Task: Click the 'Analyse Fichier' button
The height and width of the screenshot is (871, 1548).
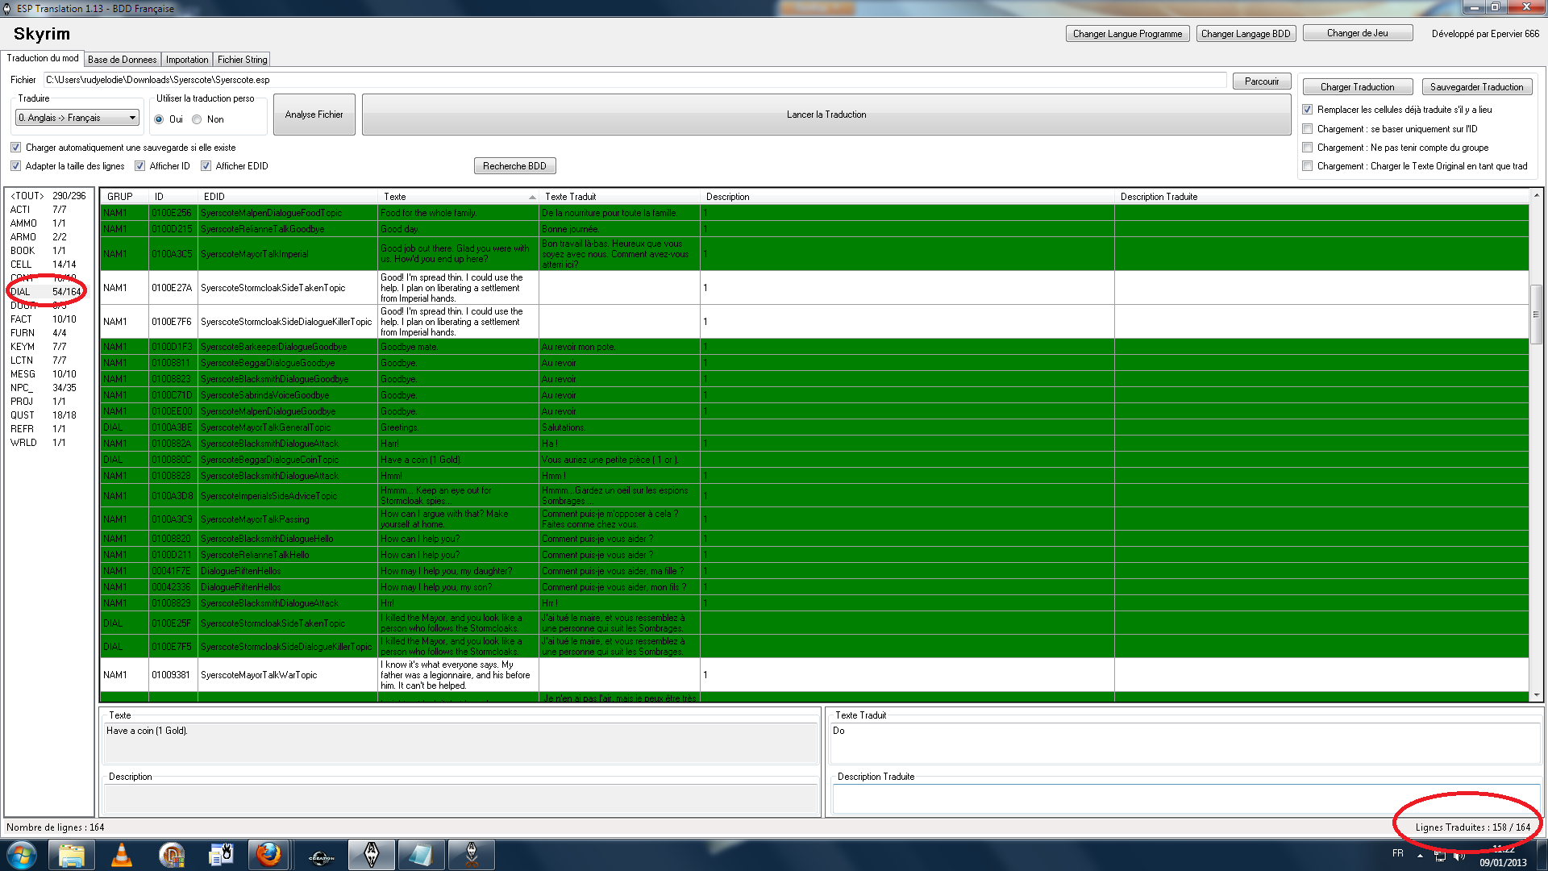Action: (314, 115)
